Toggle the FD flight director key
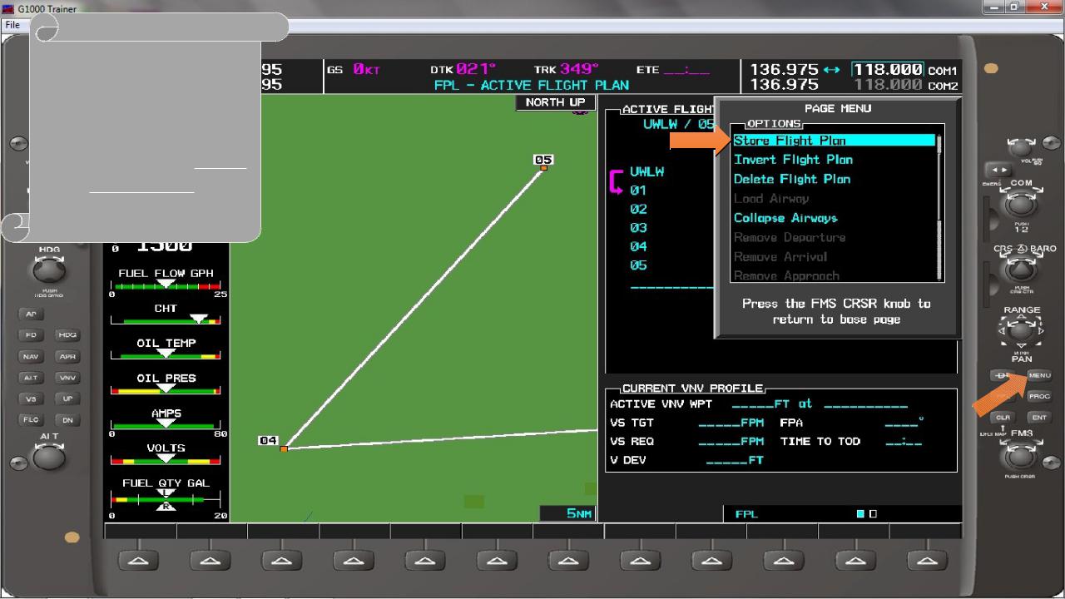 click(29, 335)
